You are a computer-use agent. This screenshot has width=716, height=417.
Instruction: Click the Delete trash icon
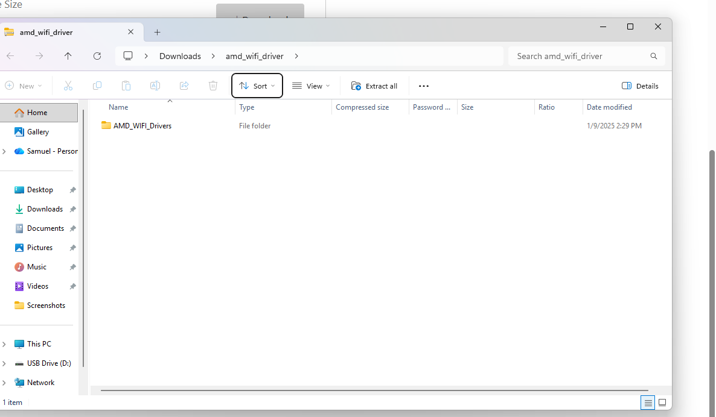tap(213, 86)
